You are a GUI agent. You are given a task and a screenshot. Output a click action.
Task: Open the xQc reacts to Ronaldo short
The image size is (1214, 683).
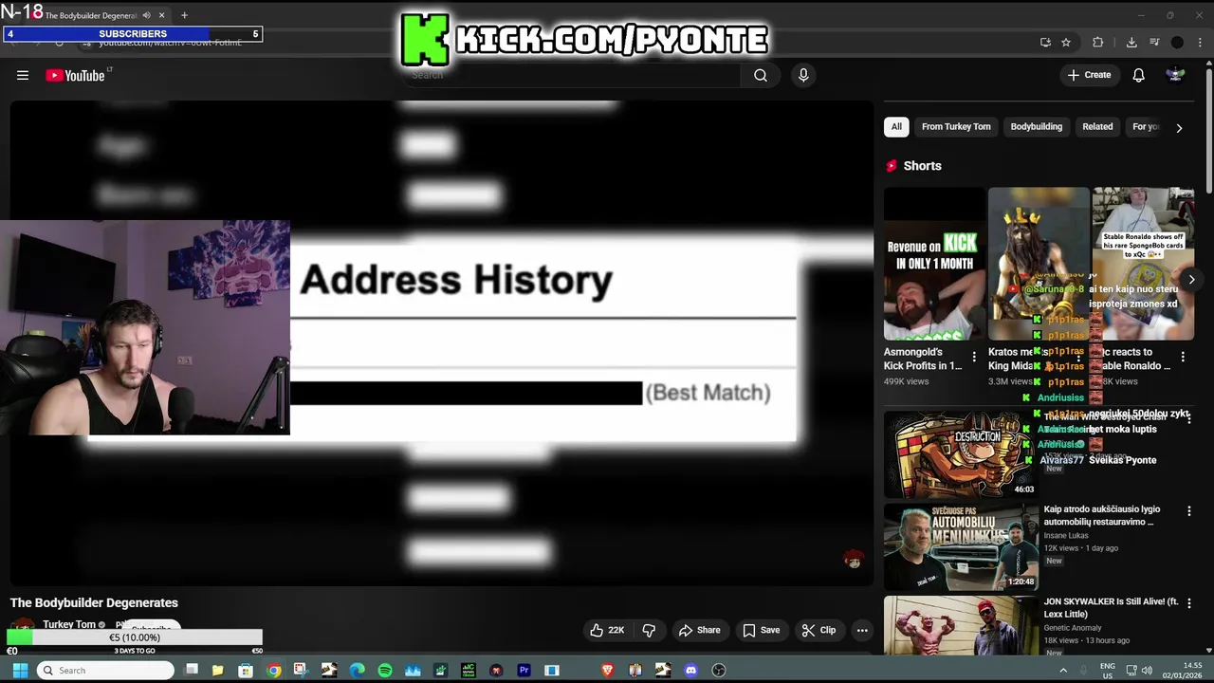(x=1143, y=264)
